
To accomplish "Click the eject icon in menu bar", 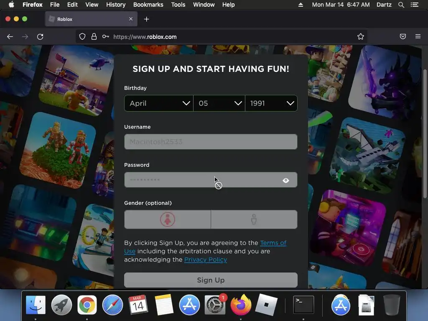I will (301, 5).
